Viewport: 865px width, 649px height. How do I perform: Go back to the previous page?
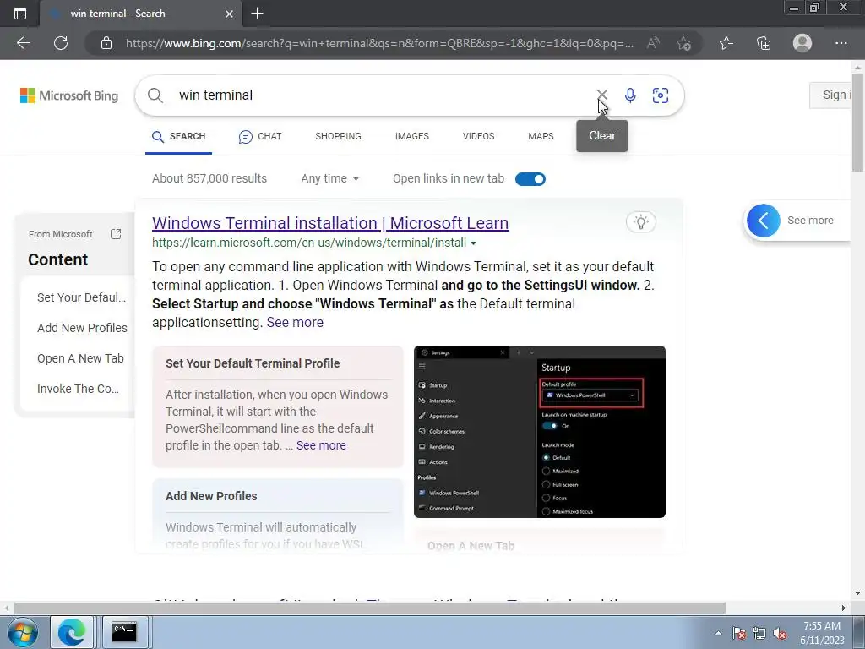(23, 43)
